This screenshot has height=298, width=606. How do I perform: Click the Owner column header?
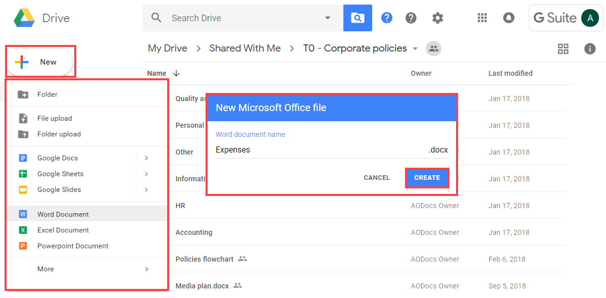click(421, 73)
